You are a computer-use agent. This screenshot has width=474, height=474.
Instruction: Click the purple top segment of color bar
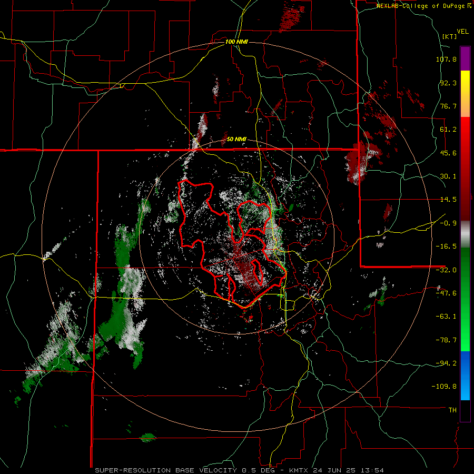pos(465,58)
